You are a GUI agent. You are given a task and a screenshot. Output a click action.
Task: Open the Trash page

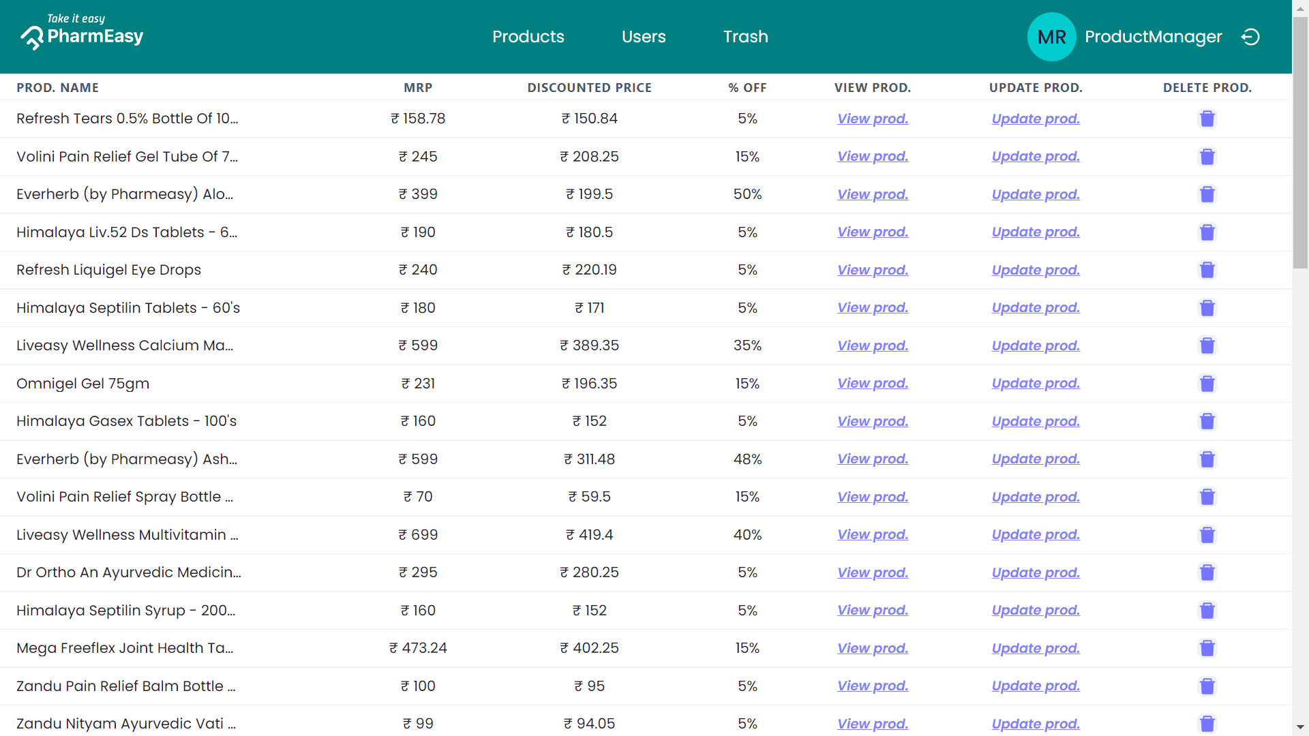click(745, 37)
